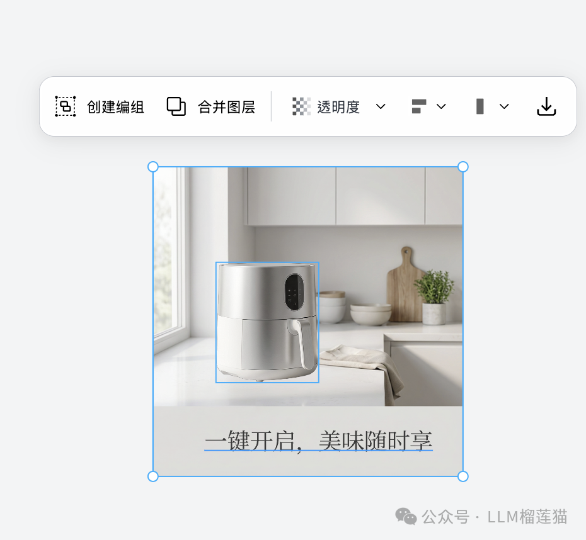Expand the alignment options dropdown
Viewport: 586px width, 540px height.
click(x=440, y=106)
